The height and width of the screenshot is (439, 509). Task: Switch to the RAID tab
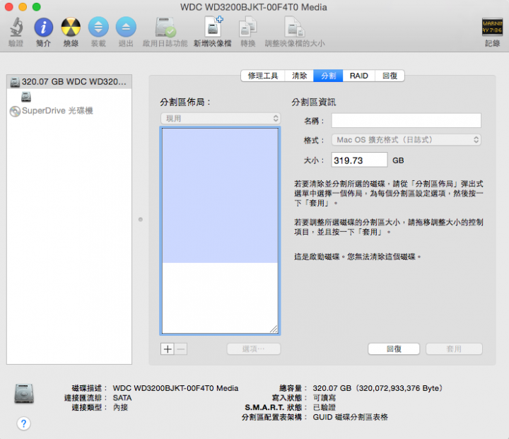coord(358,76)
